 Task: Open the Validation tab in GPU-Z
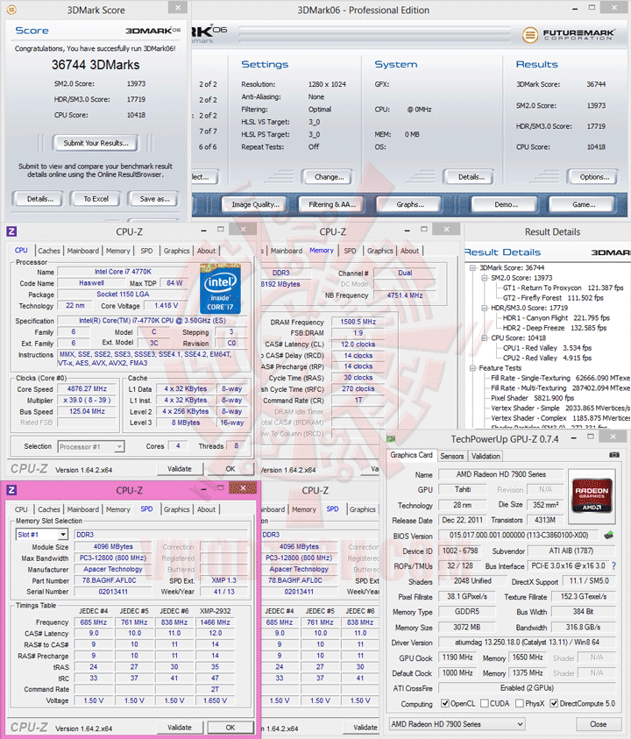(486, 456)
